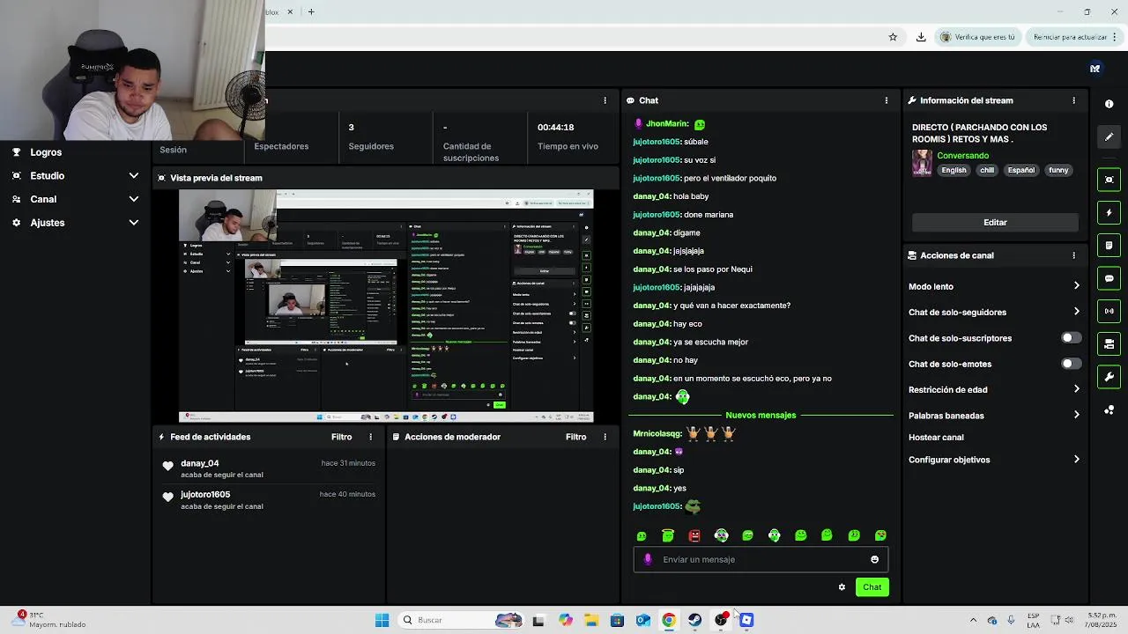
Task: Expand Modo lento options
Action: coord(1076,286)
